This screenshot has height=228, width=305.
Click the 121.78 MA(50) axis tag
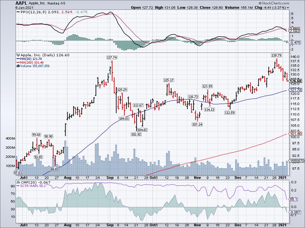(295, 90)
